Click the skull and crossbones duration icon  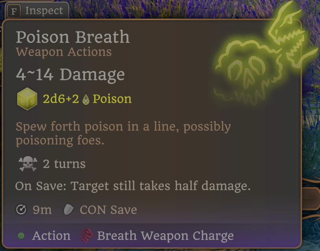coord(28,164)
